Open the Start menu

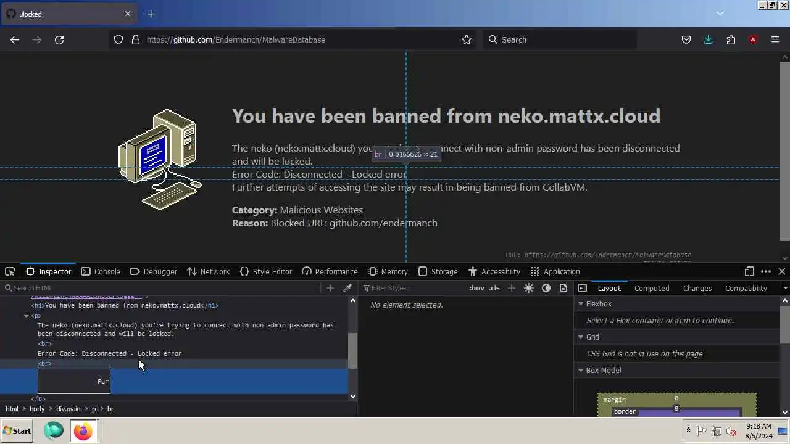click(17, 431)
